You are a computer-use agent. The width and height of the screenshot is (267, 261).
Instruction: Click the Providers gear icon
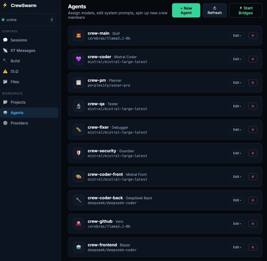(5, 123)
